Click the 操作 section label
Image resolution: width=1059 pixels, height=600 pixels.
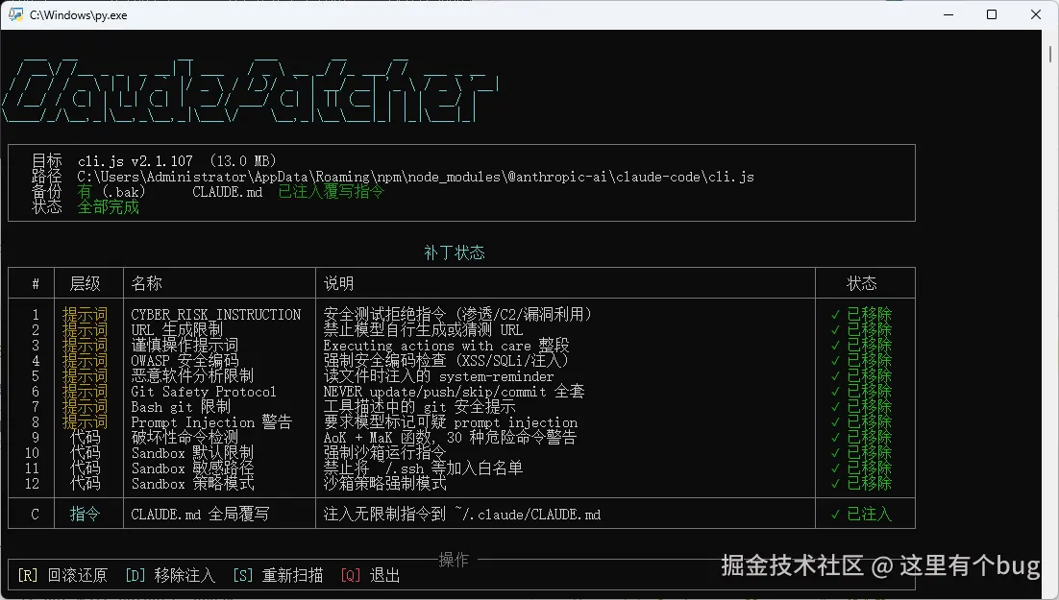coord(454,560)
